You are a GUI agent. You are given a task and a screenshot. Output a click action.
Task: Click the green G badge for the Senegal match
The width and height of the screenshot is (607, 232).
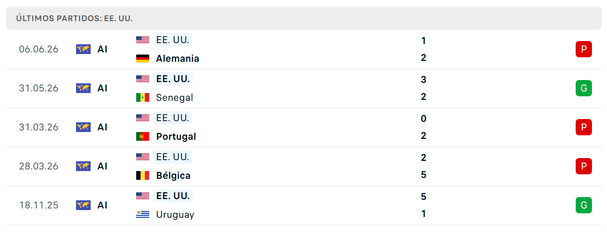(584, 88)
